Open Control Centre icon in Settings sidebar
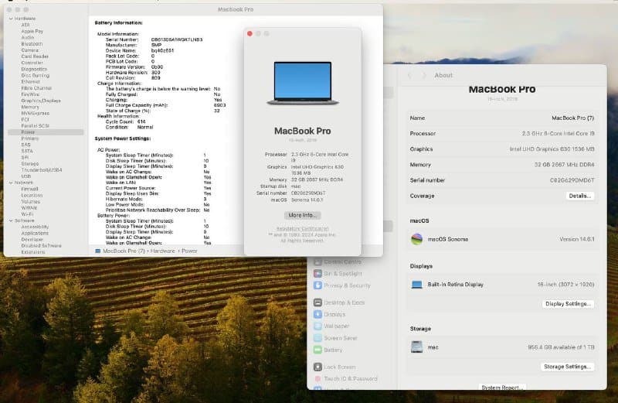618x403 pixels. pos(317,261)
